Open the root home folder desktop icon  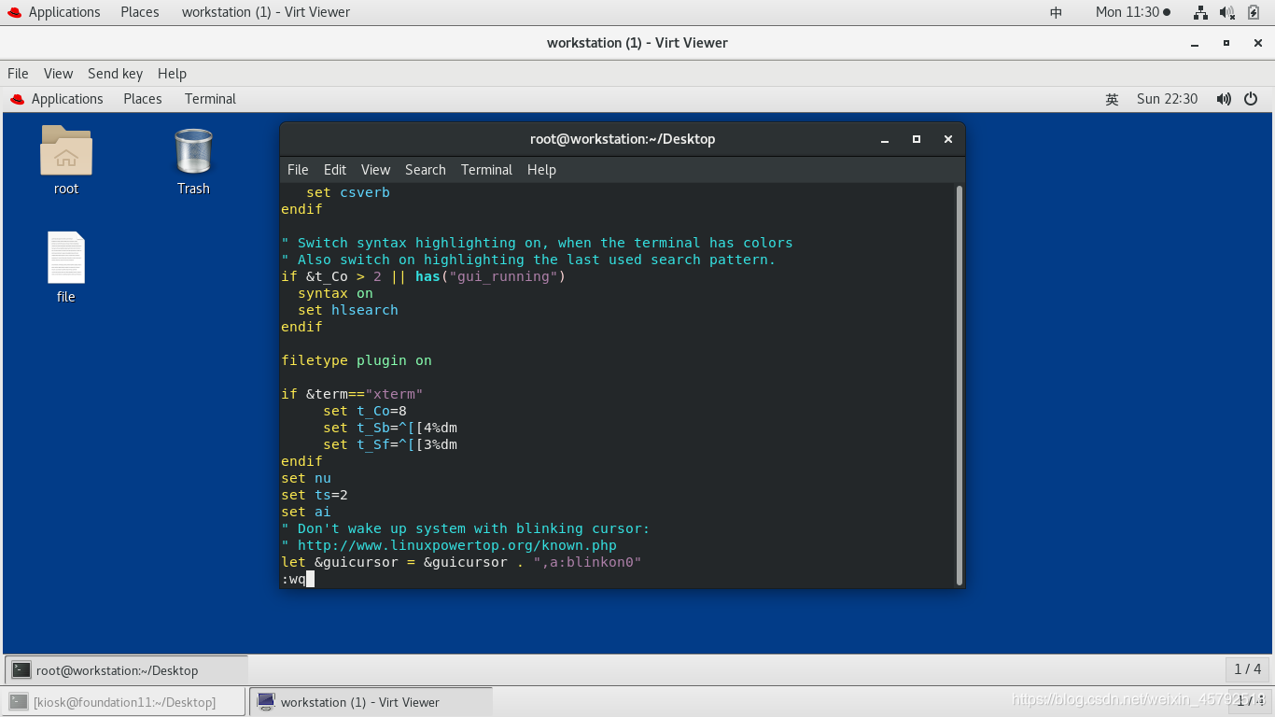tap(65, 151)
